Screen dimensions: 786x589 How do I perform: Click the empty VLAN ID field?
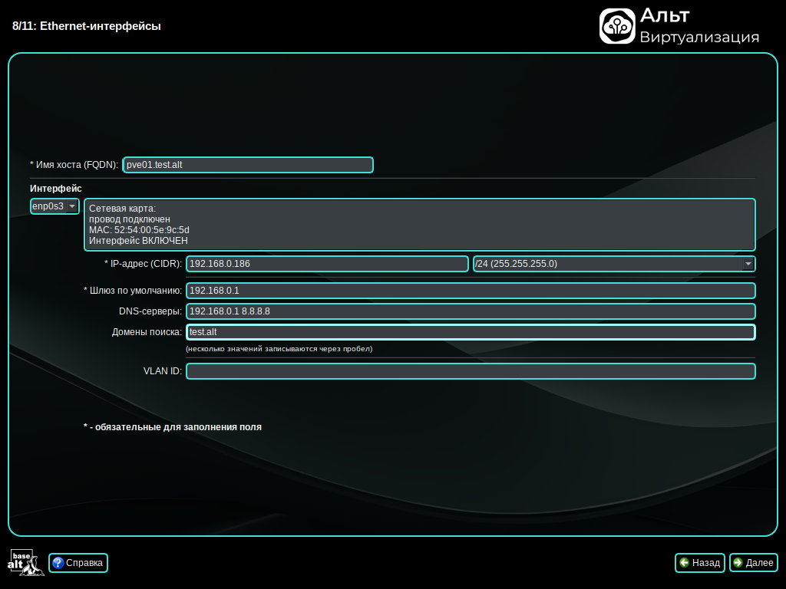coord(471,371)
